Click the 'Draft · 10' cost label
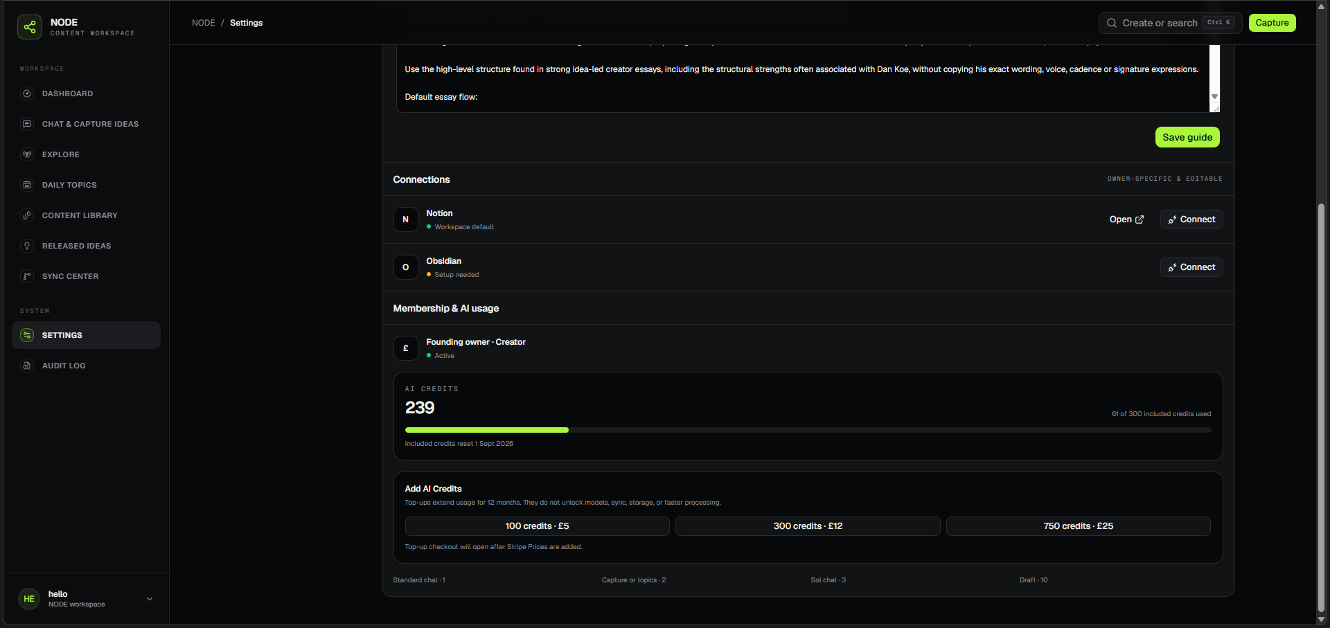 pyautogui.click(x=1034, y=580)
